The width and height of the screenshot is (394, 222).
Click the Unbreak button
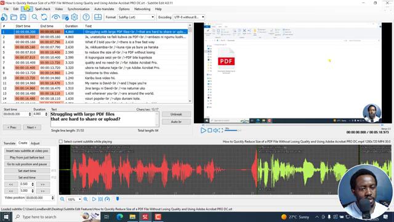[176, 114]
